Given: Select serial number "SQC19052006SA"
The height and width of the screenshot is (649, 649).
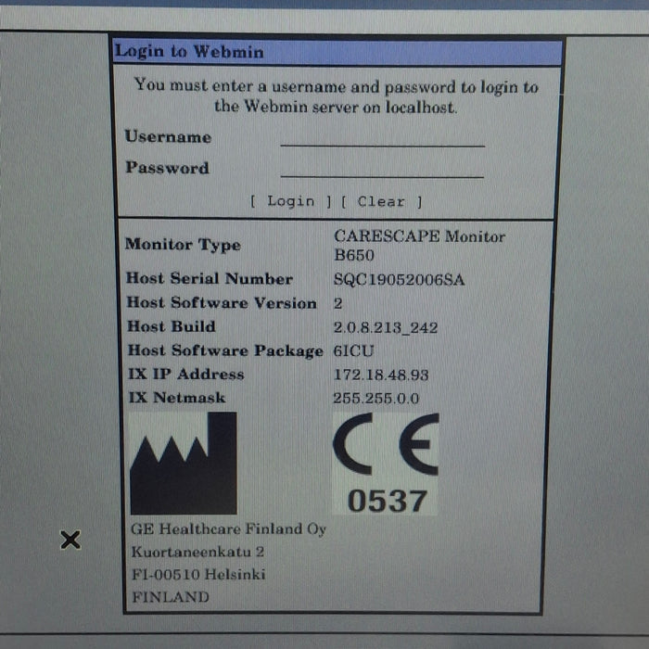Looking at the screenshot, I should 399,280.
